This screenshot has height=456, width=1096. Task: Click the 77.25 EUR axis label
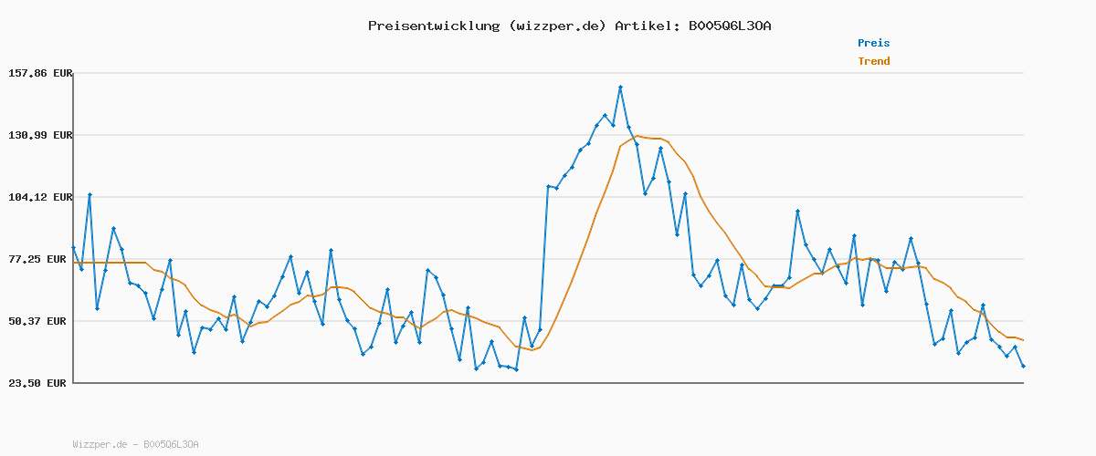(42, 259)
